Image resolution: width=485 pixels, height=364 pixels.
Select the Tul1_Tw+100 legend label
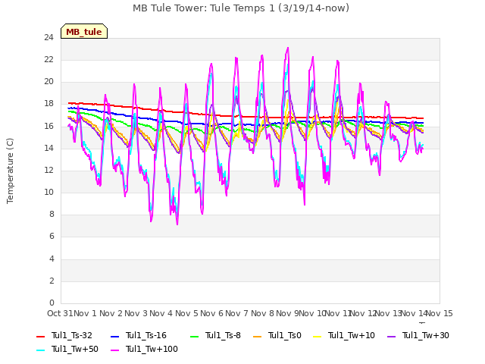pyautogui.click(x=152, y=349)
